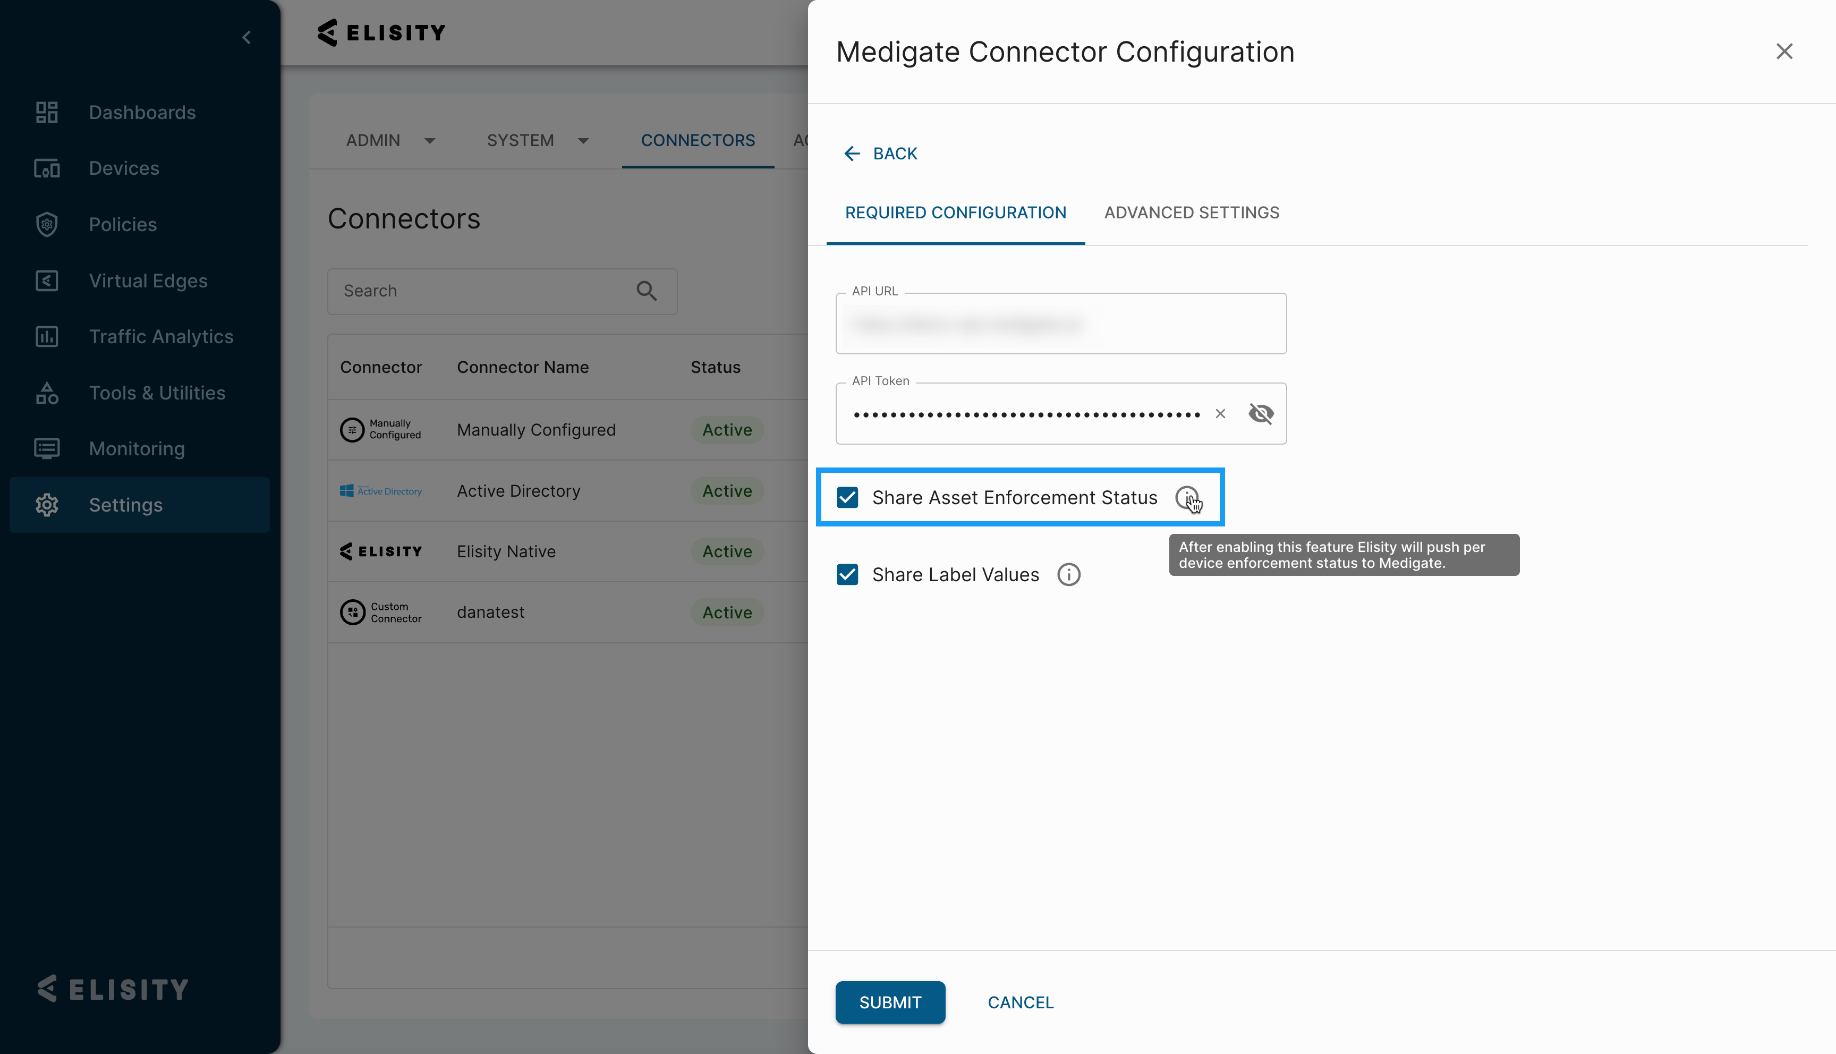Select the Elisity Native connector logo
This screenshot has width=1836, height=1054.
[381, 551]
